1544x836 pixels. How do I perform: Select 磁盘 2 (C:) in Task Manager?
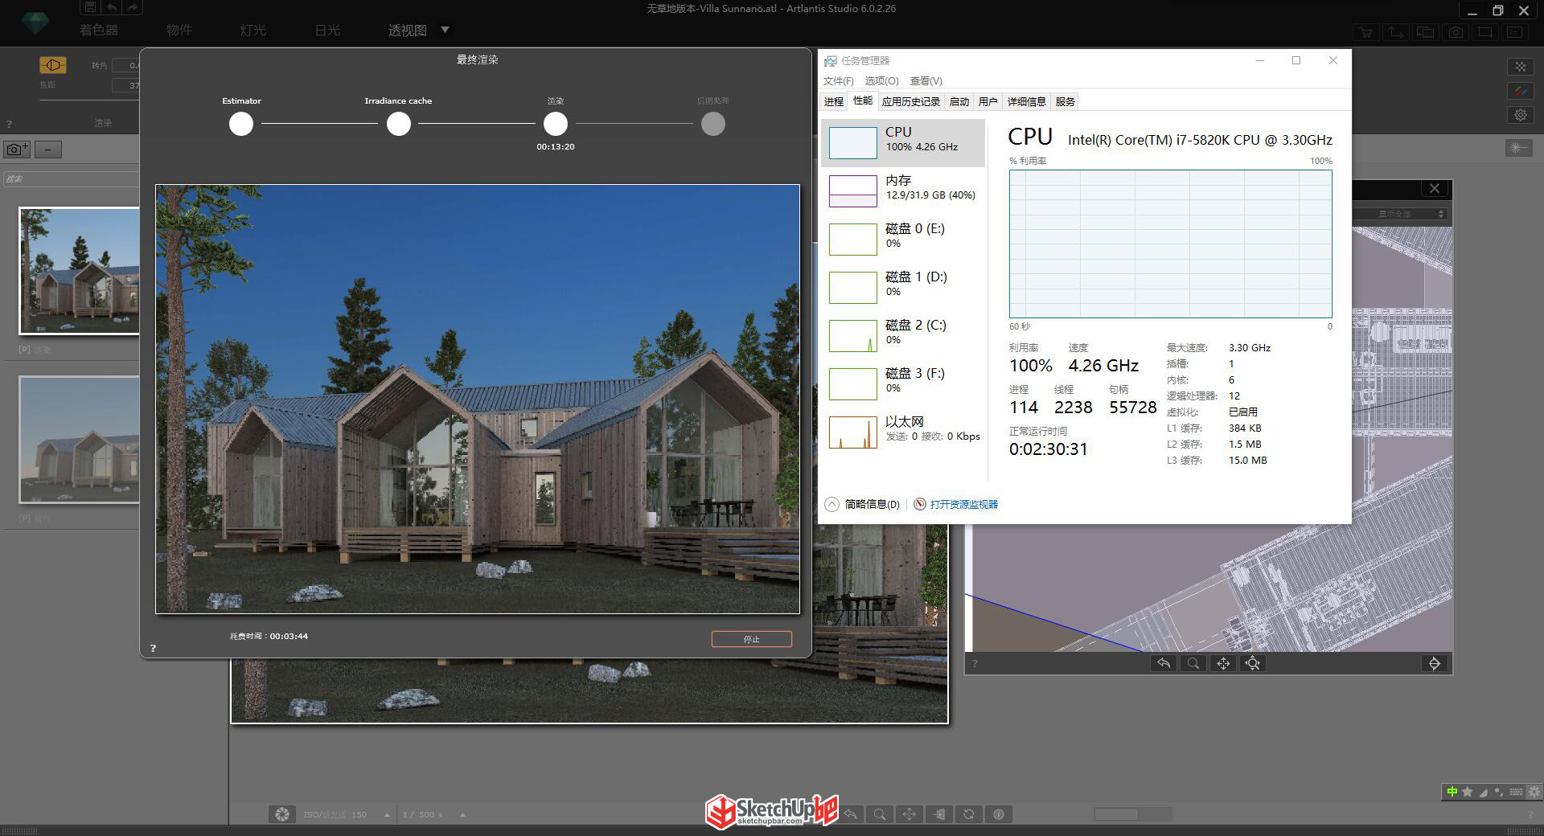click(x=903, y=335)
